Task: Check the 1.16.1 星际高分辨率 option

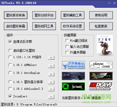Action: coord(10,82)
